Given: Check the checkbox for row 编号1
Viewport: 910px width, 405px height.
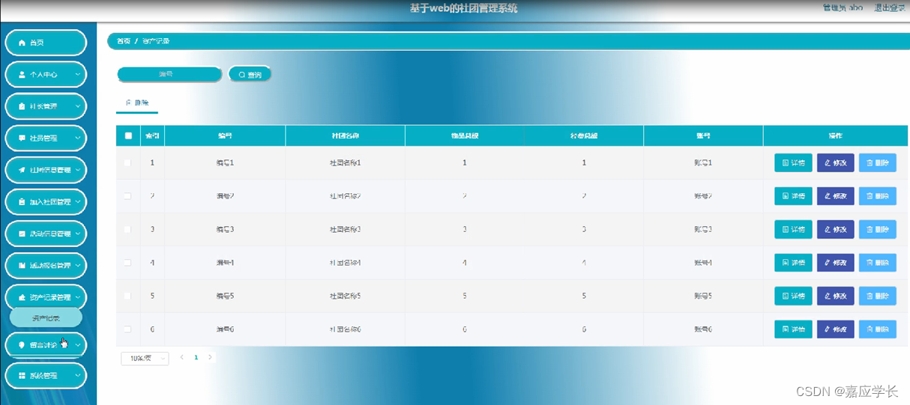Looking at the screenshot, I should 127,162.
